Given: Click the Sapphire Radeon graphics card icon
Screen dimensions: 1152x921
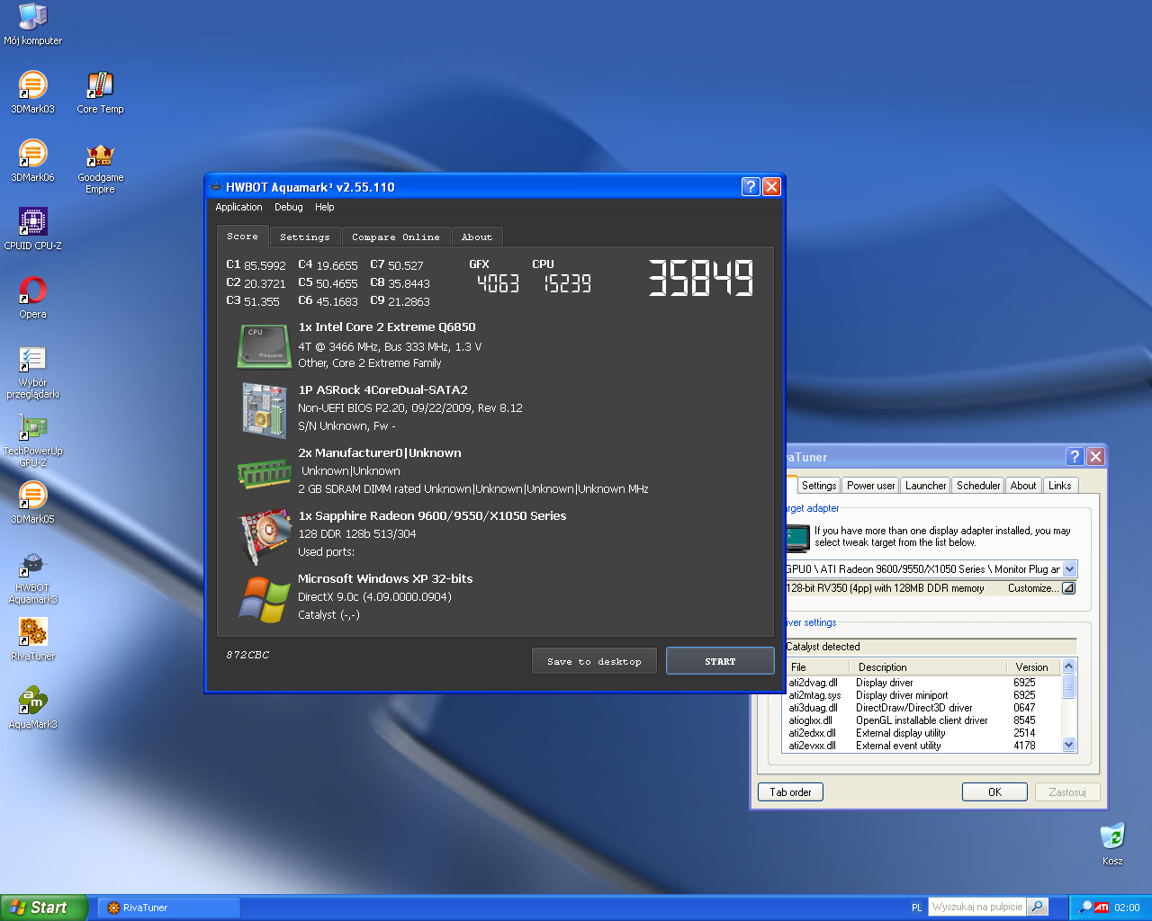Looking at the screenshot, I should (264, 536).
